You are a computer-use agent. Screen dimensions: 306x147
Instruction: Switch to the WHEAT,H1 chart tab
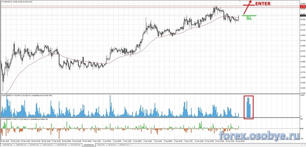pyautogui.click(x=124, y=145)
